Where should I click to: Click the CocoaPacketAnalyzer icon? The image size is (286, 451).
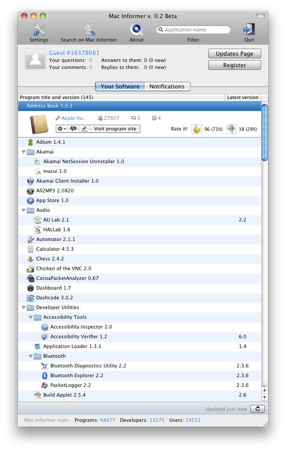(x=31, y=279)
